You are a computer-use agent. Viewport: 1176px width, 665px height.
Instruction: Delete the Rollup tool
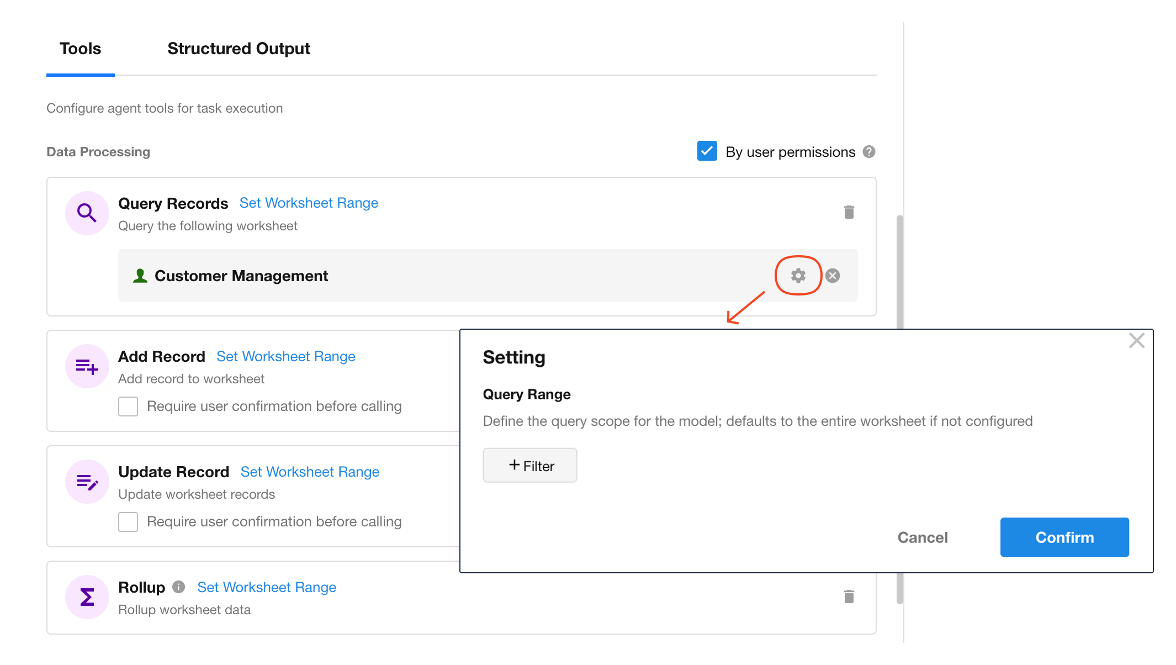coord(849,597)
